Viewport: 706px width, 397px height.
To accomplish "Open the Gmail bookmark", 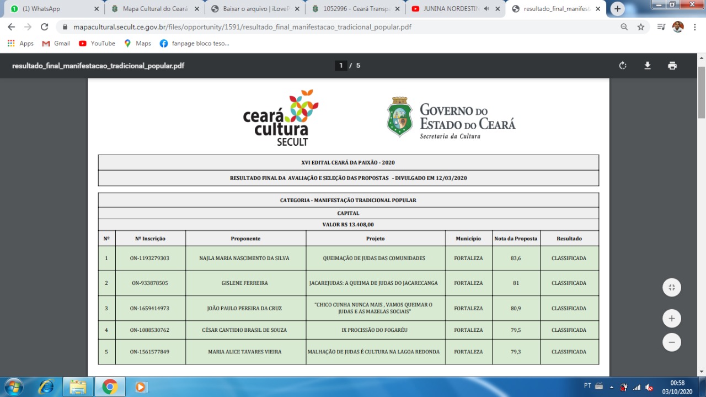I will tap(56, 43).
